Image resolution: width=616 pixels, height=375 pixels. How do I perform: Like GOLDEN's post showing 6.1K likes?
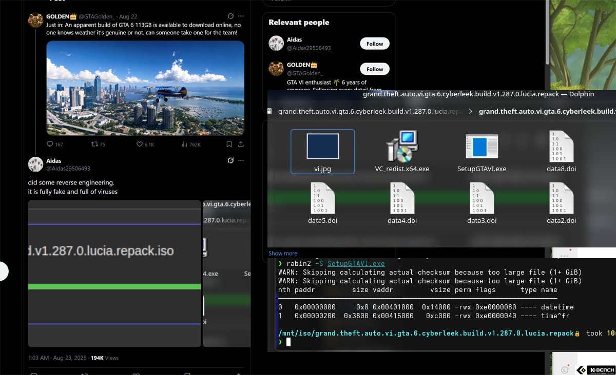tap(145, 144)
